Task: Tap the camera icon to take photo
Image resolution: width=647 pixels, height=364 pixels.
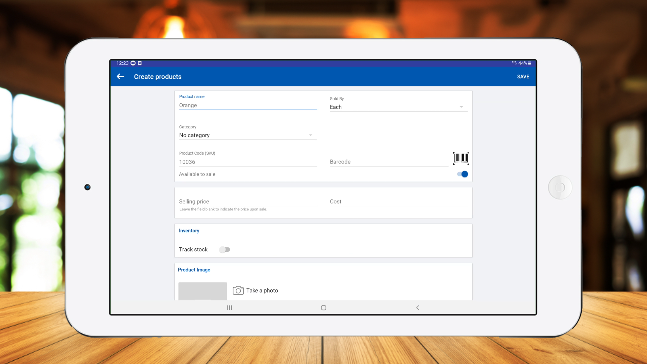Action: click(x=238, y=291)
